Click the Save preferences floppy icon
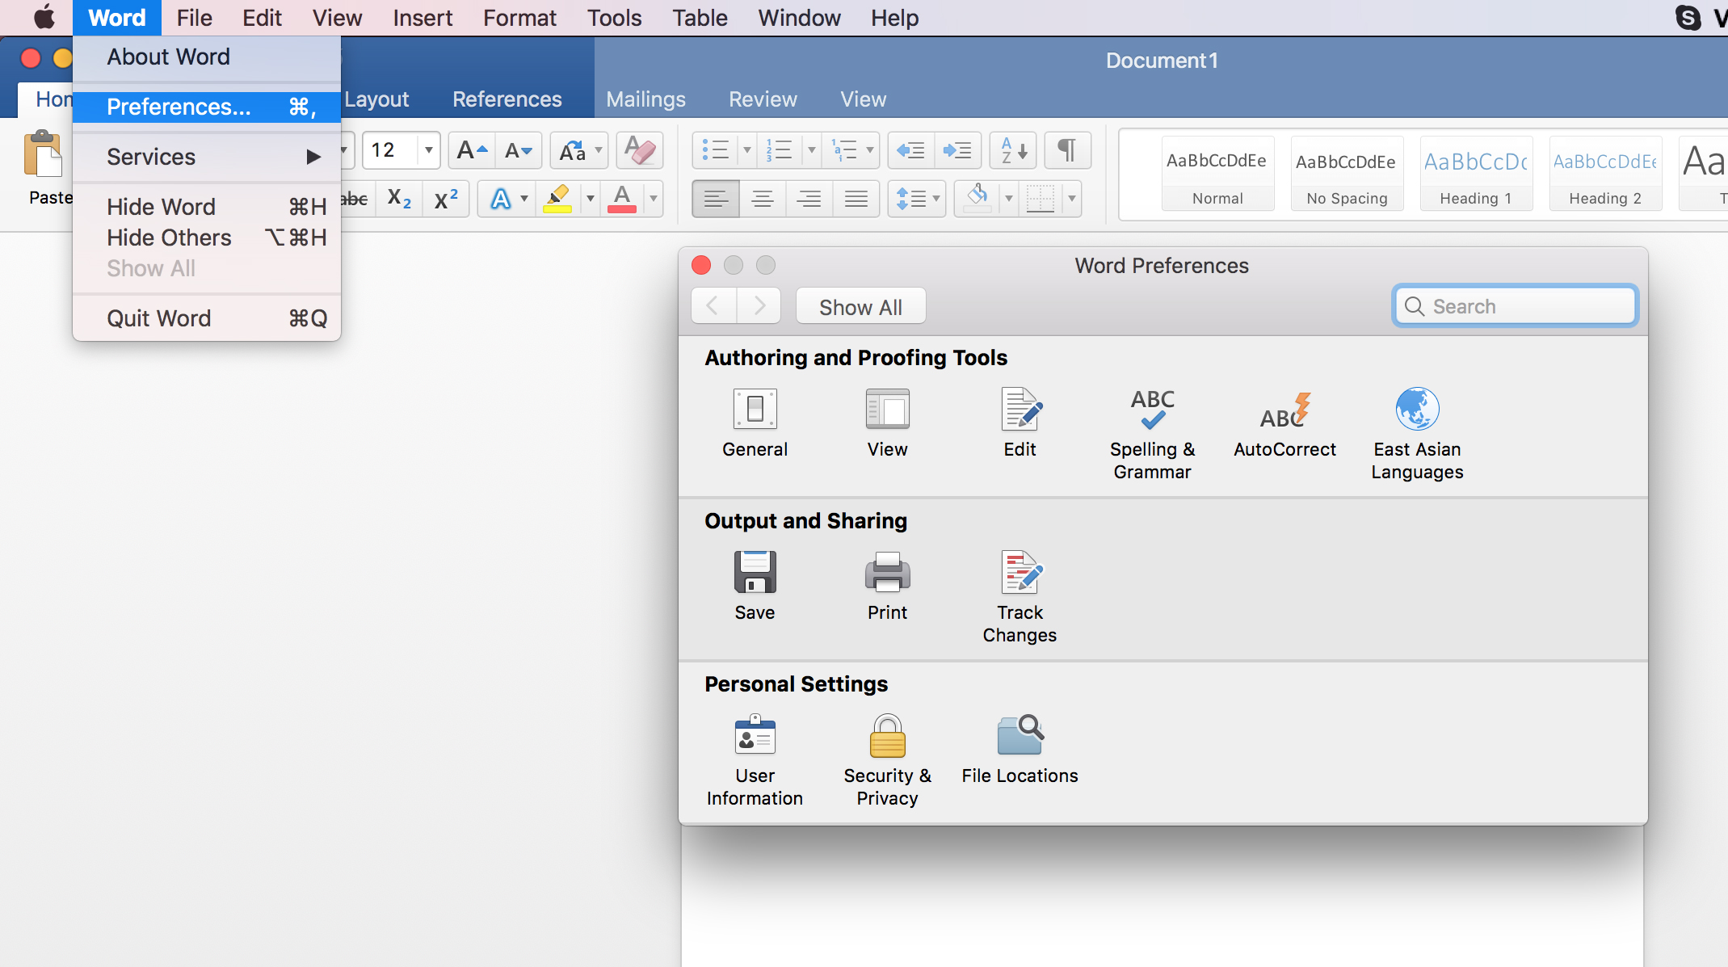The width and height of the screenshot is (1728, 967). (x=755, y=574)
